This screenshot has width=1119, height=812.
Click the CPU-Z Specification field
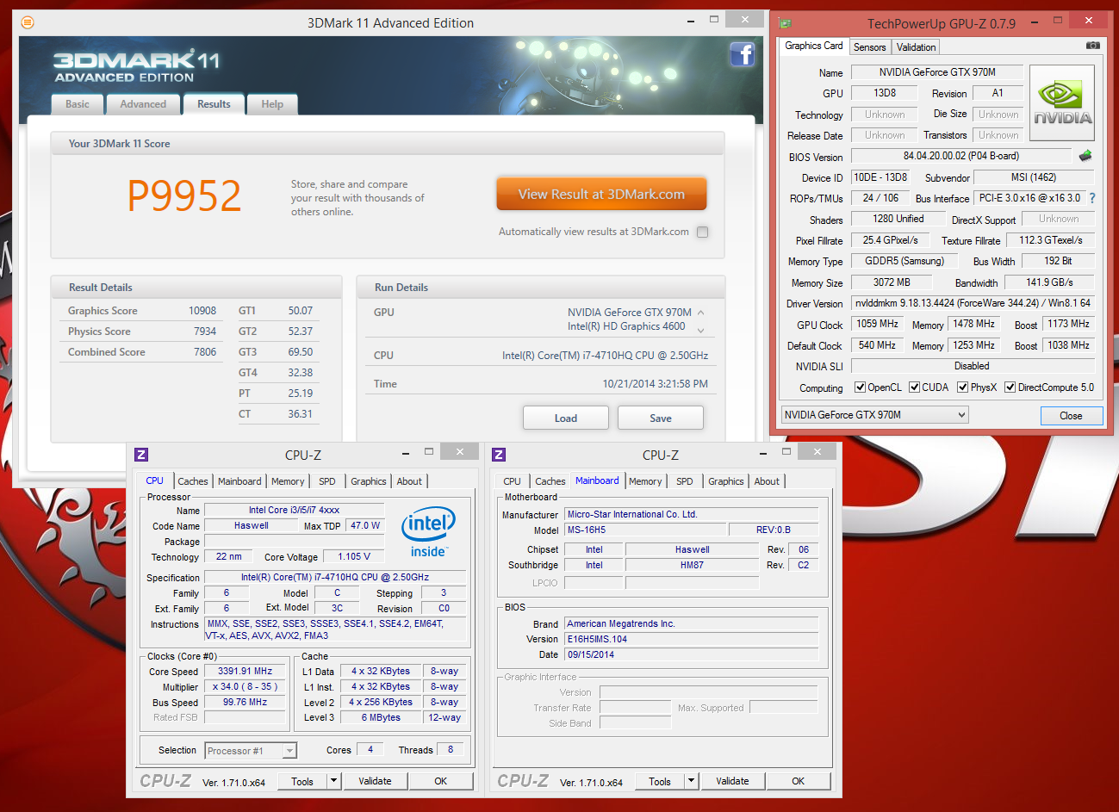point(335,577)
